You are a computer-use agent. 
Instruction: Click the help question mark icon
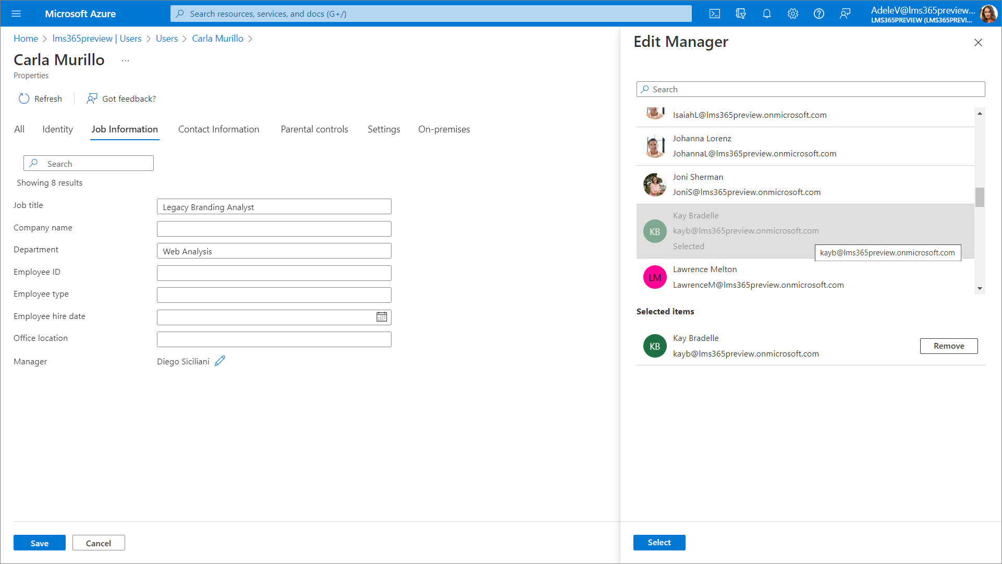point(819,14)
